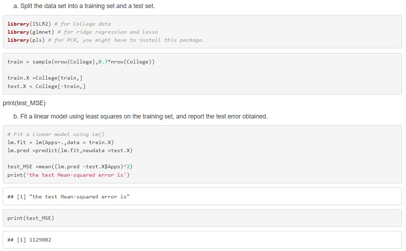The image size is (406, 251).
Task: Click the library(glmnet) code line
Action: tap(31, 32)
